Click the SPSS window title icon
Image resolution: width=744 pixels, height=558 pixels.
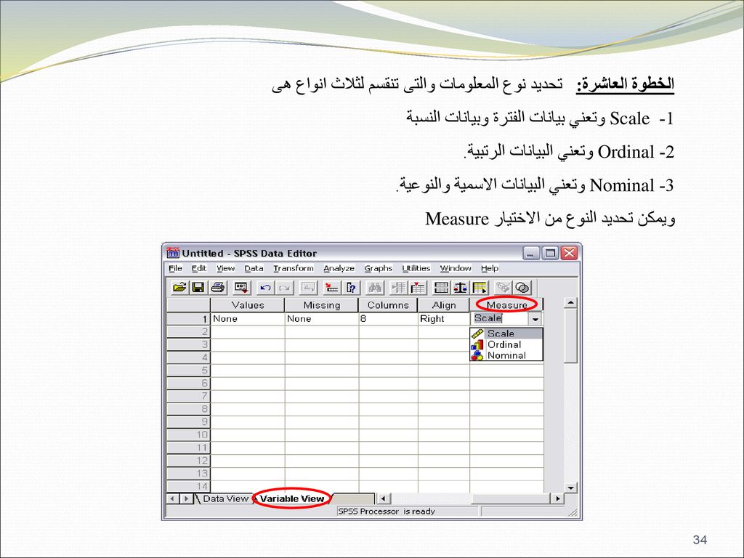[173, 252]
